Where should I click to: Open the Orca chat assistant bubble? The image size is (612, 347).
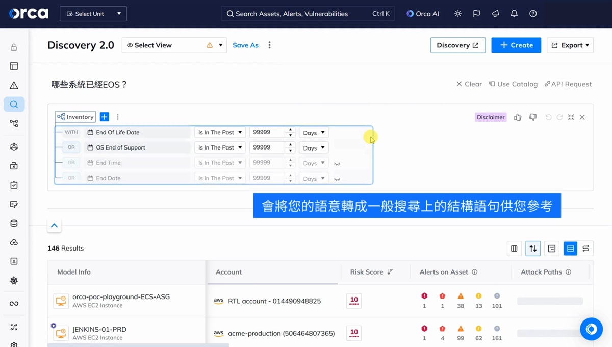591,329
